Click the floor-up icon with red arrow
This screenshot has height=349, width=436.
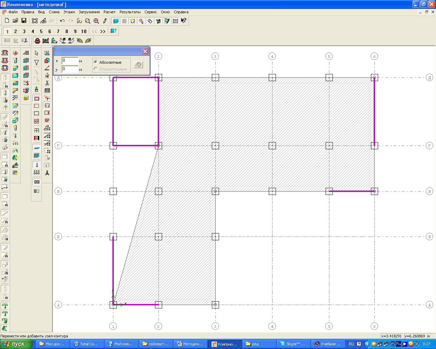(x=114, y=31)
